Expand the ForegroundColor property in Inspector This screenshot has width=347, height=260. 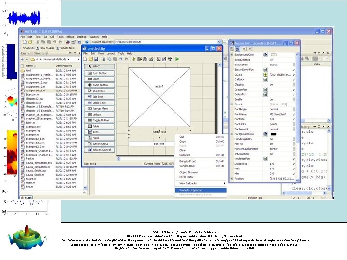tap(232, 134)
